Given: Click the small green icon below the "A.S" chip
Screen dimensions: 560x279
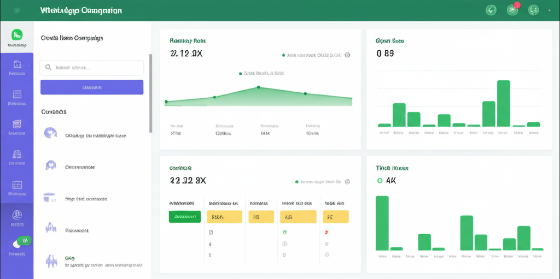Looking at the screenshot, I should [284, 232].
